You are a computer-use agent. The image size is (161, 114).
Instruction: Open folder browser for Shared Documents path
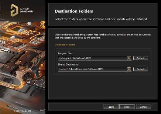(x=129, y=69)
